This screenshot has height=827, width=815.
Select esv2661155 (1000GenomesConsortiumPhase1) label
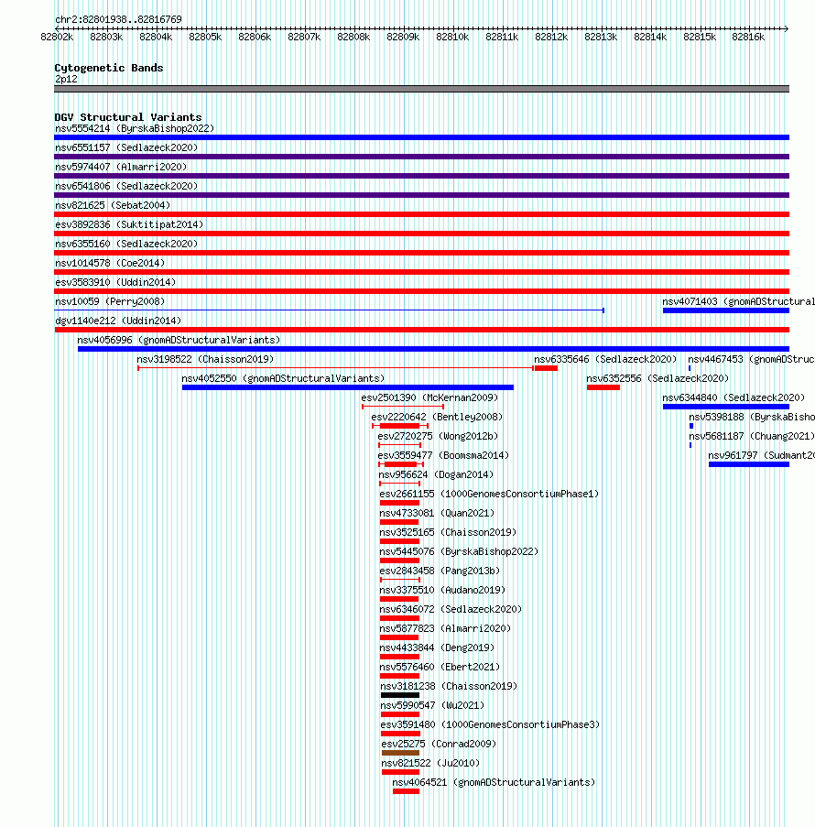click(x=489, y=495)
